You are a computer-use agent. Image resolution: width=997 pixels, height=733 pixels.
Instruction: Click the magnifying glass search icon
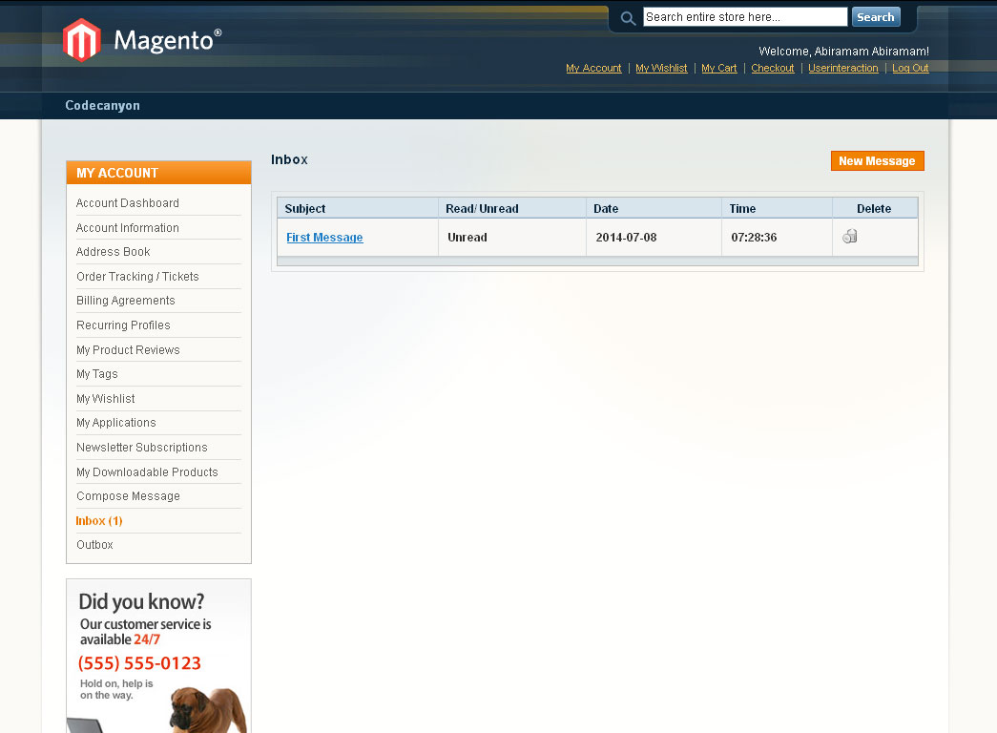[628, 18]
